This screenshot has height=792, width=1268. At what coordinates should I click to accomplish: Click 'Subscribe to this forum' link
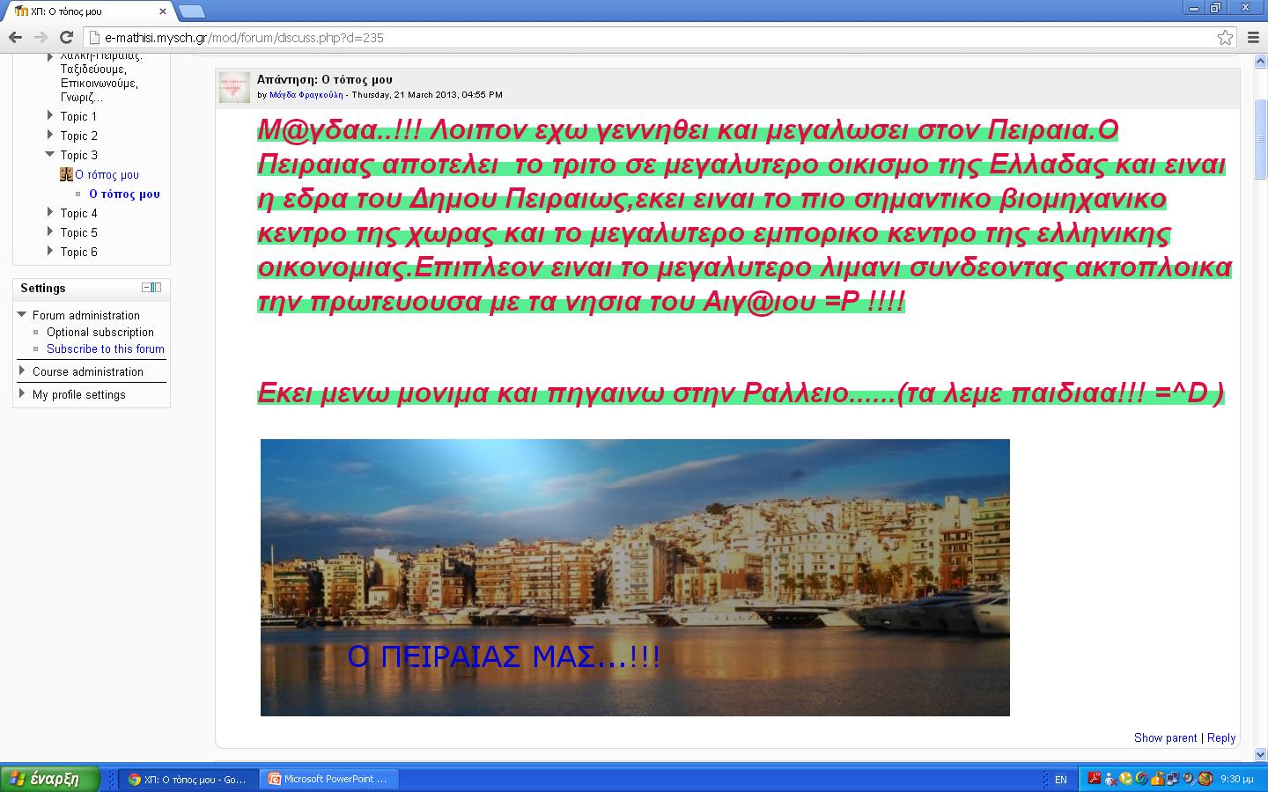coord(106,348)
